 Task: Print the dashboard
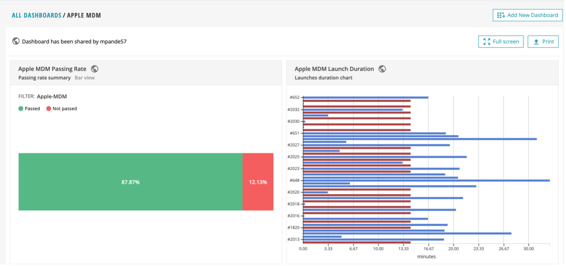(x=543, y=41)
